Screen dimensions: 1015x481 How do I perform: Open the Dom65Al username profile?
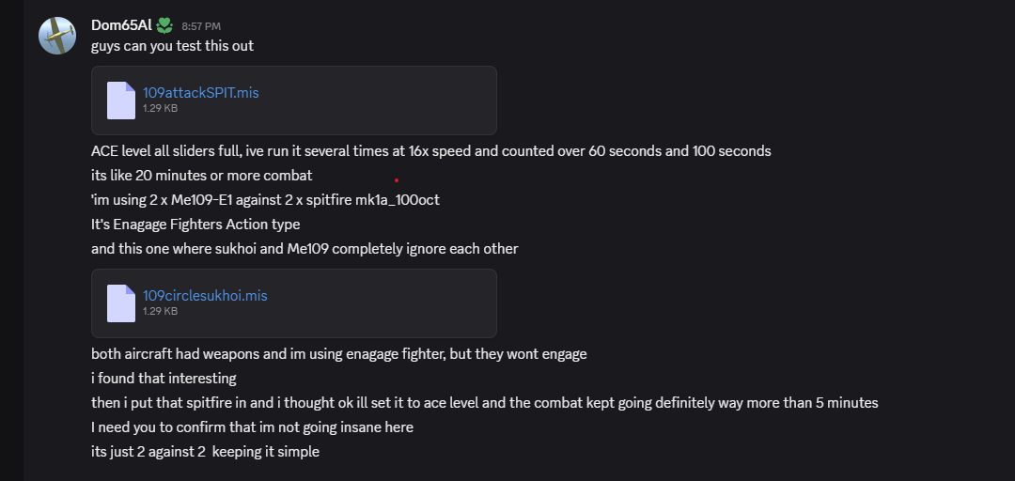pos(121,25)
